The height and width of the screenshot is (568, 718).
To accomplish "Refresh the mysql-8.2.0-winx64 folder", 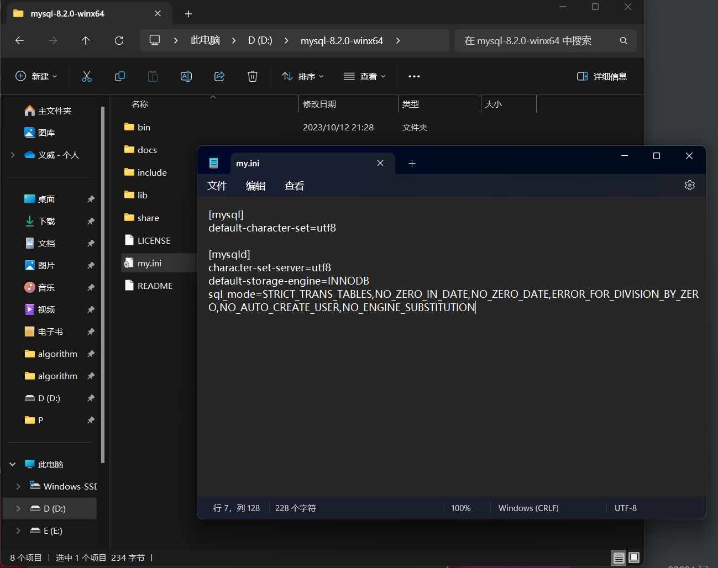I will click(119, 40).
